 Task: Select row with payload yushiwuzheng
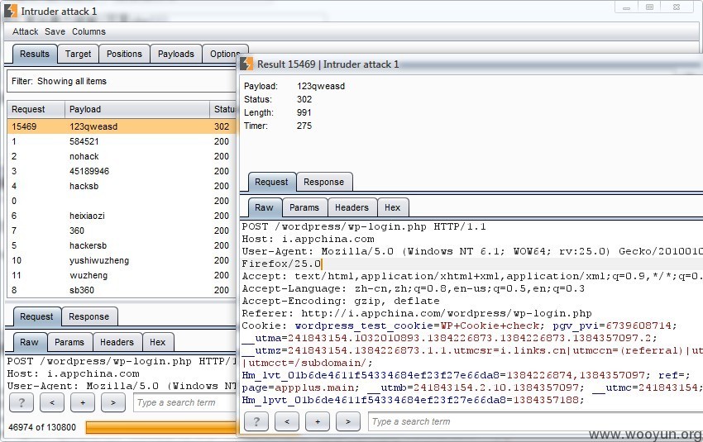(x=122, y=260)
